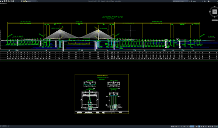
Task: Toggle 2D object snap highlighted square icon
Action: 193,126
